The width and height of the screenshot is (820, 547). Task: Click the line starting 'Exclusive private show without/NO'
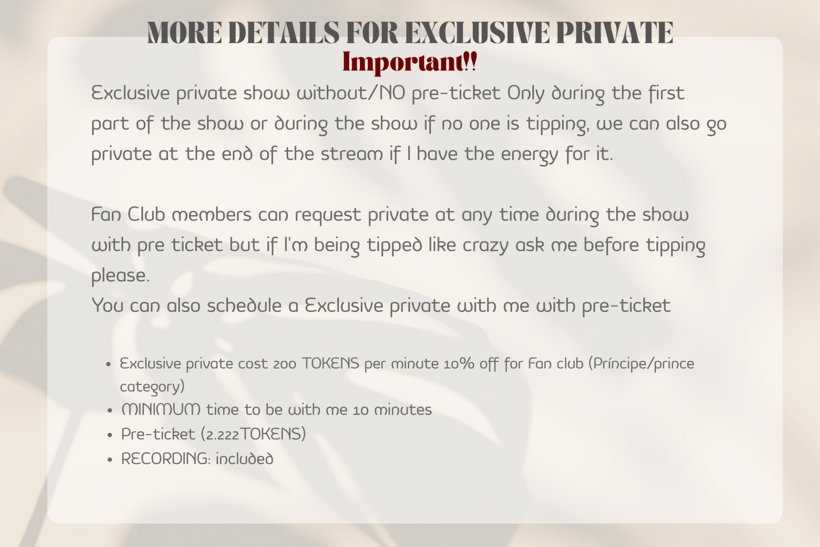pos(387,93)
